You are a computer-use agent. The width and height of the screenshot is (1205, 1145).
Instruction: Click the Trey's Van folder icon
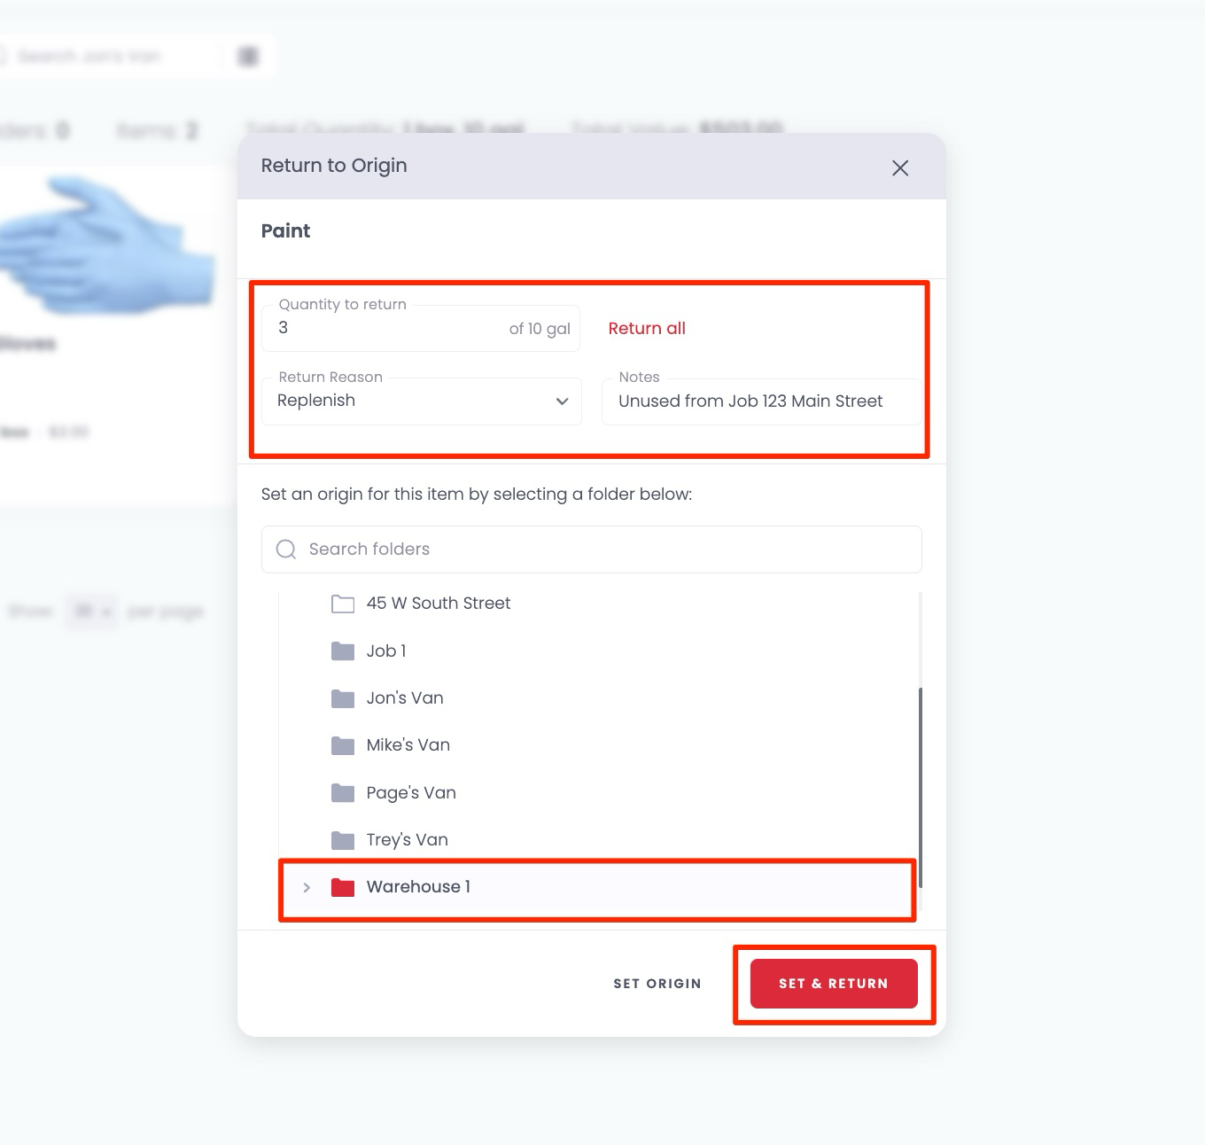342,840
